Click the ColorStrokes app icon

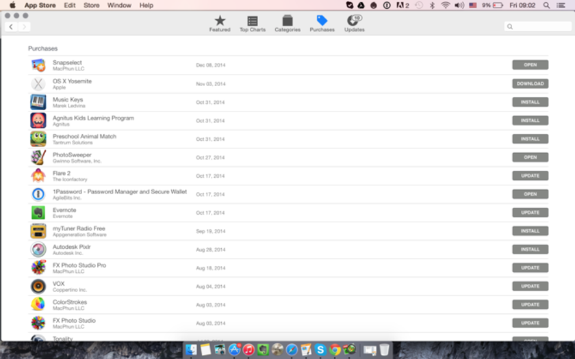tap(38, 305)
